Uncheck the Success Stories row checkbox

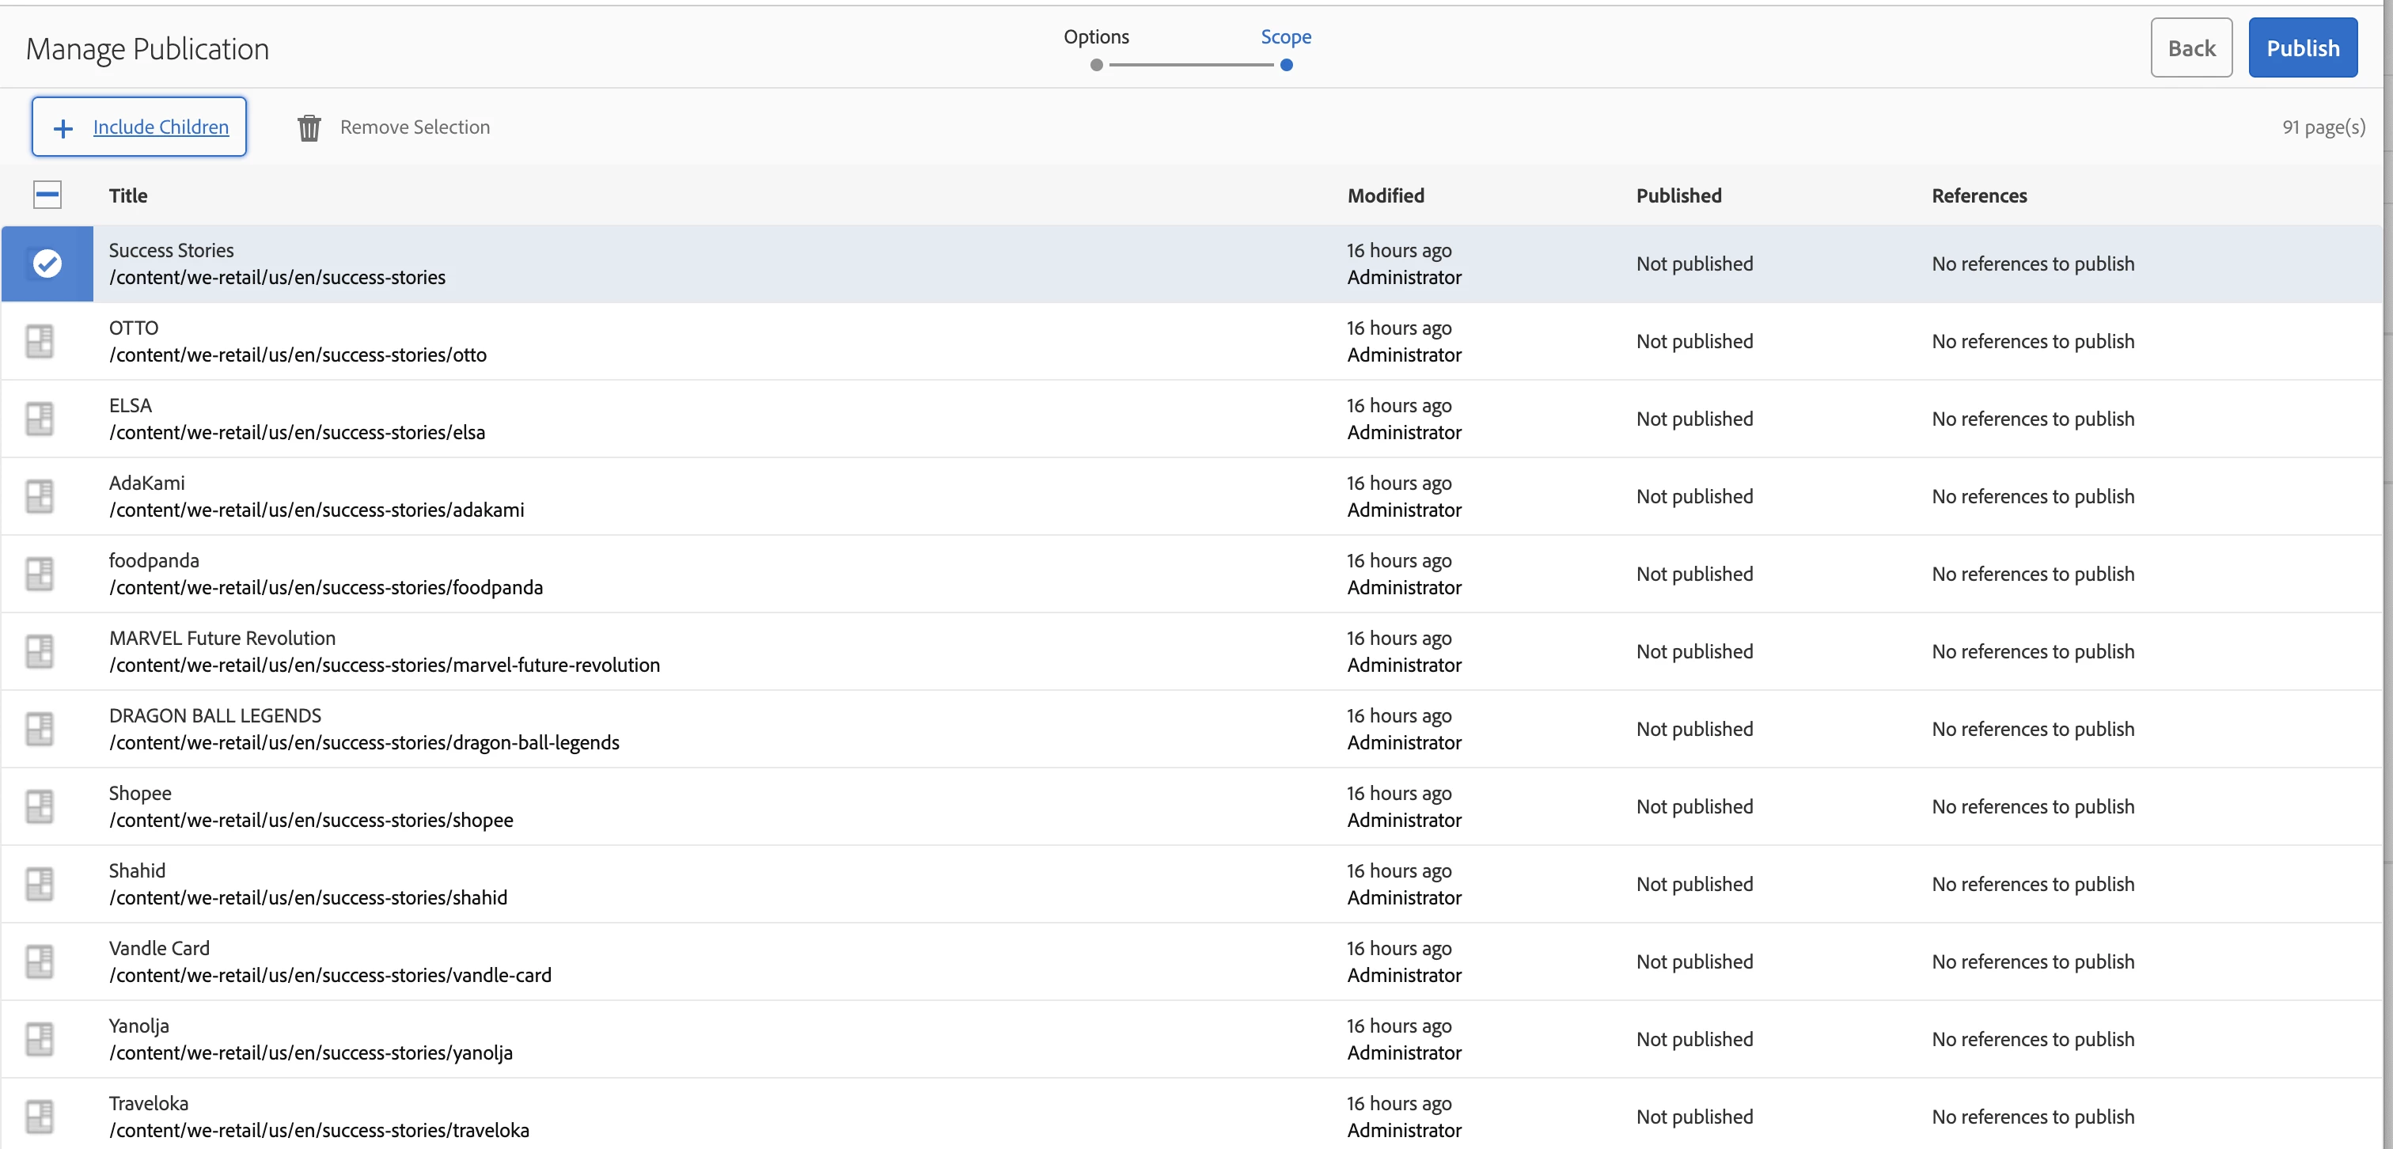47,264
